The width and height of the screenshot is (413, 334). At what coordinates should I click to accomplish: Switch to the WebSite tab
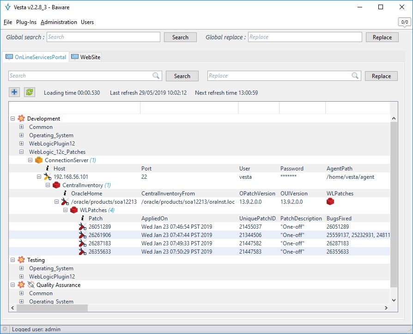tap(86, 57)
